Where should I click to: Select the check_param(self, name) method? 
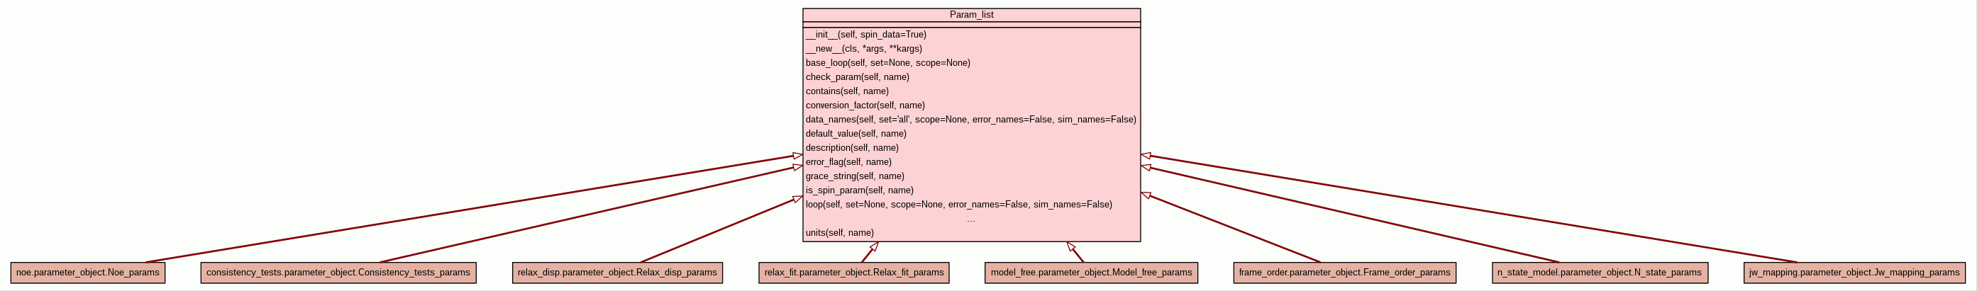[x=857, y=77]
